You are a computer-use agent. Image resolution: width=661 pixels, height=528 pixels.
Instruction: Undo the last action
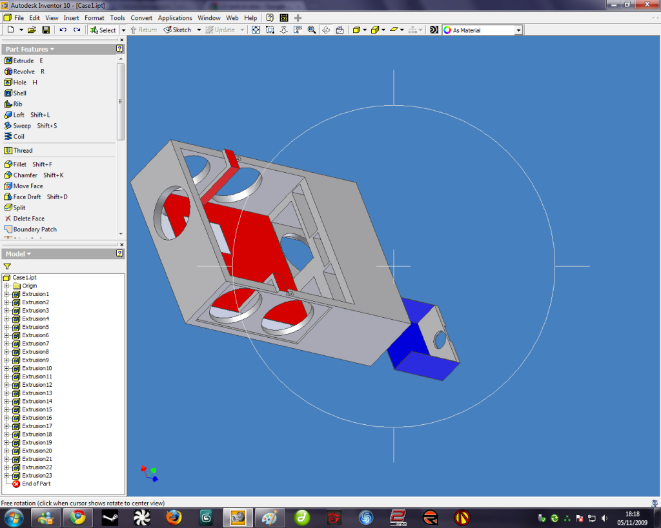click(x=63, y=30)
